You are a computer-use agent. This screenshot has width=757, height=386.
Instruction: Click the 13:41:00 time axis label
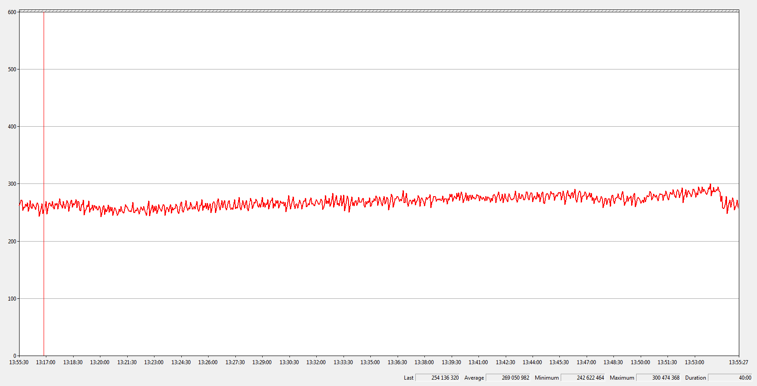click(478, 362)
